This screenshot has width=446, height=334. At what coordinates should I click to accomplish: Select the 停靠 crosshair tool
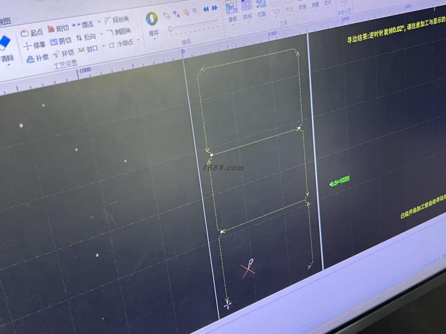tap(34, 46)
